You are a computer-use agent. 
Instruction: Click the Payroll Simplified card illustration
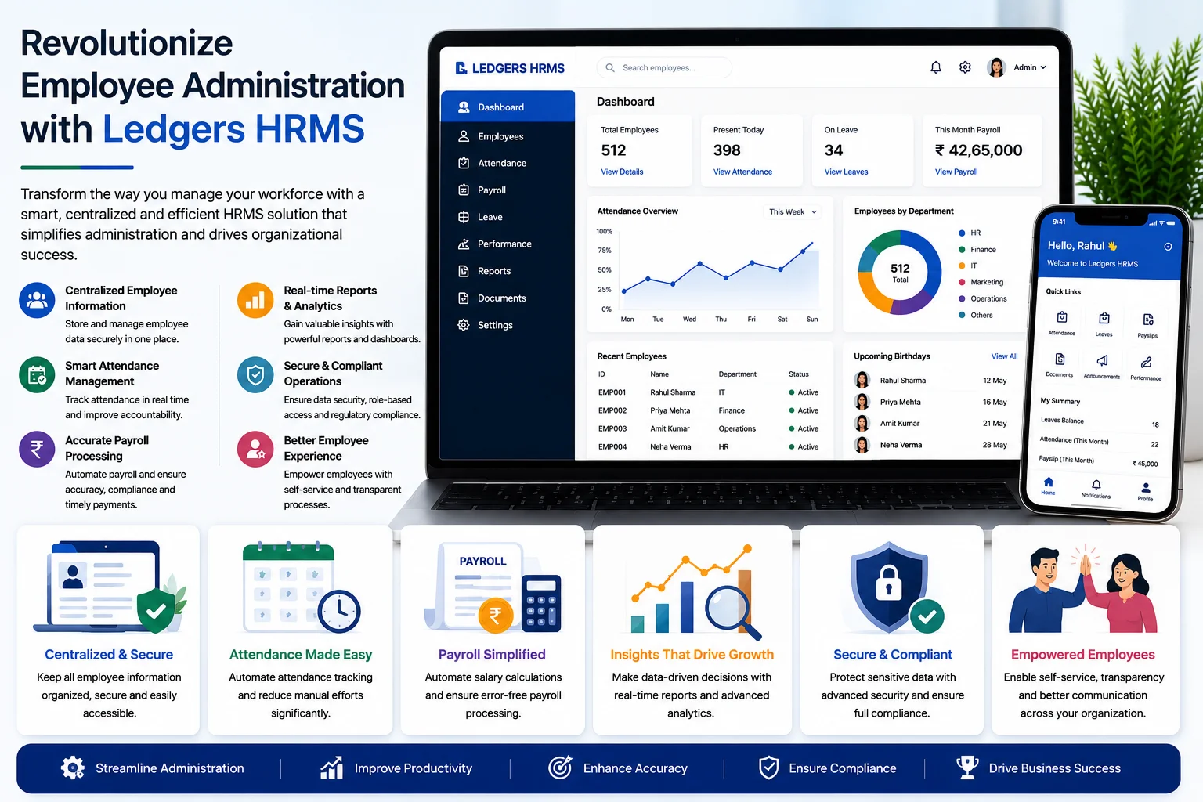[493, 587]
